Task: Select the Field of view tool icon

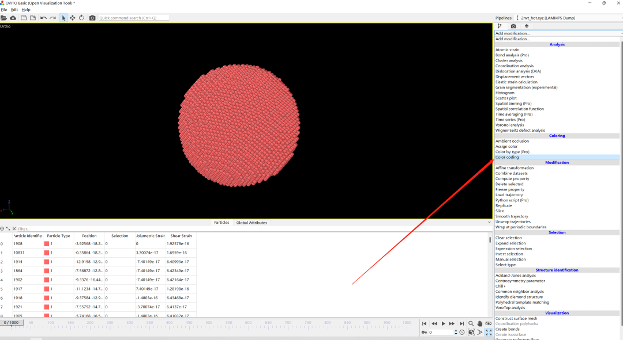Action: point(480,332)
